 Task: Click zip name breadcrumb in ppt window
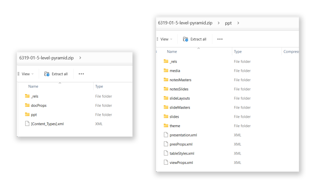(x=185, y=23)
